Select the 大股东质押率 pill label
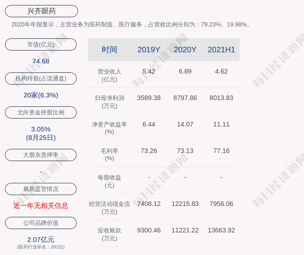Viewport: 304px width, 255px height. click(41, 155)
